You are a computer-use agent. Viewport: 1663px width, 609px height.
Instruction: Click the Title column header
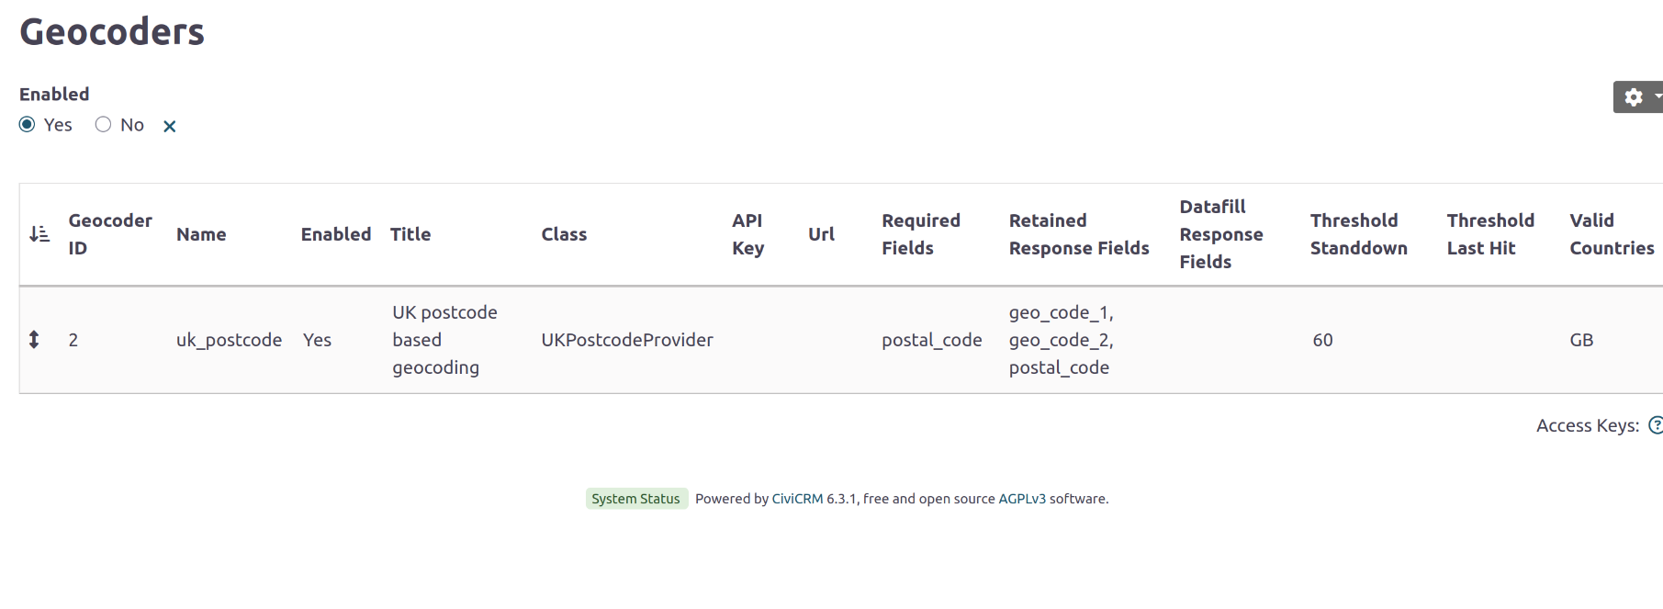coord(410,234)
